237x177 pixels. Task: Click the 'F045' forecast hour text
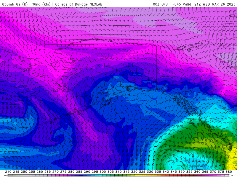tap(177, 4)
